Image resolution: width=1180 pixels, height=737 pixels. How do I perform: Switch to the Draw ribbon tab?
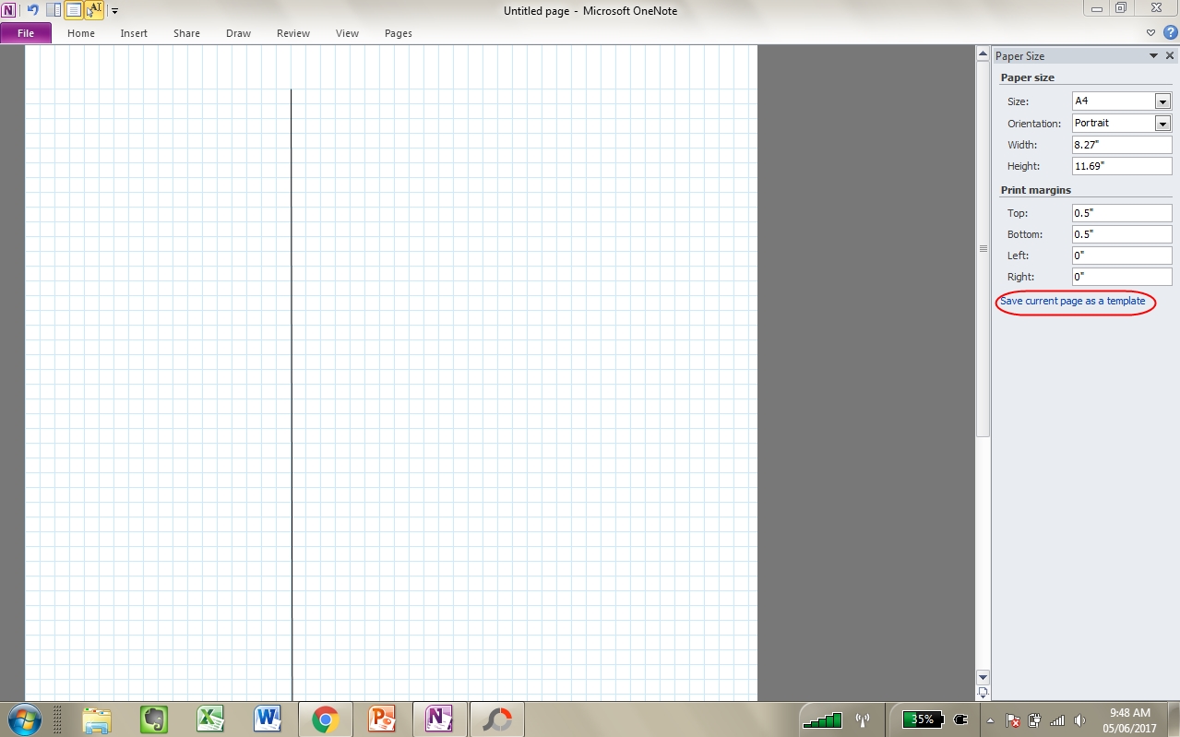(x=237, y=33)
